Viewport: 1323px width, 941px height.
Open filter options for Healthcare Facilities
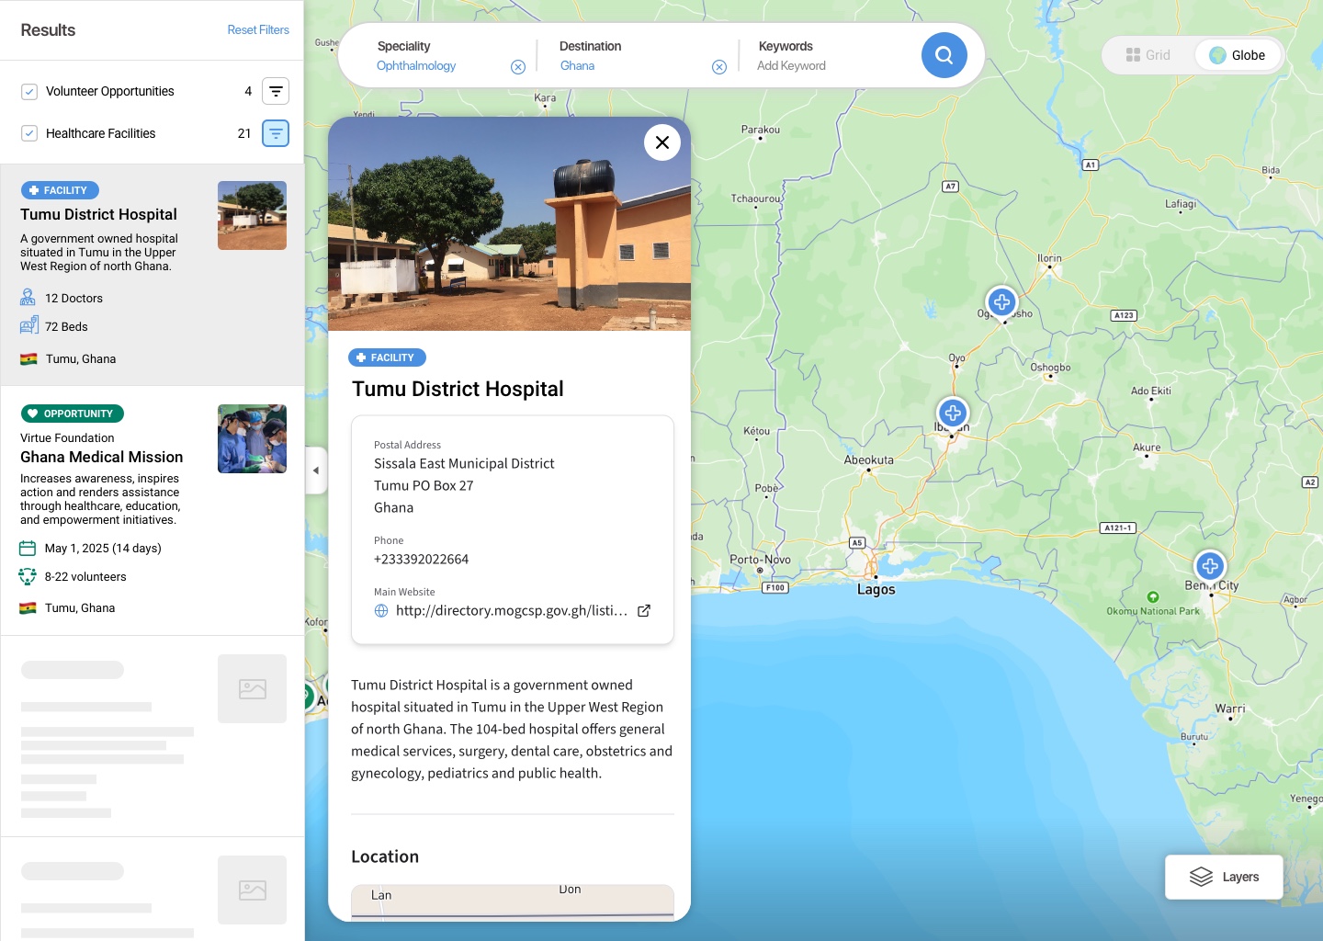(276, 133)
